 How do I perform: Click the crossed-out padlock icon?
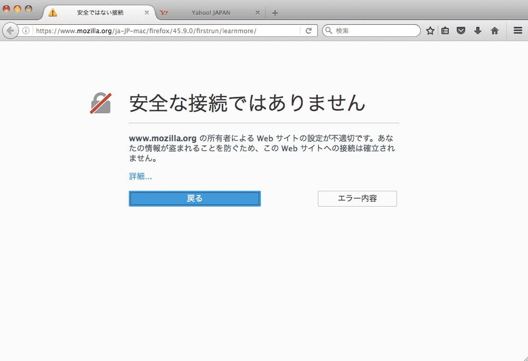[x=100, y=103]
